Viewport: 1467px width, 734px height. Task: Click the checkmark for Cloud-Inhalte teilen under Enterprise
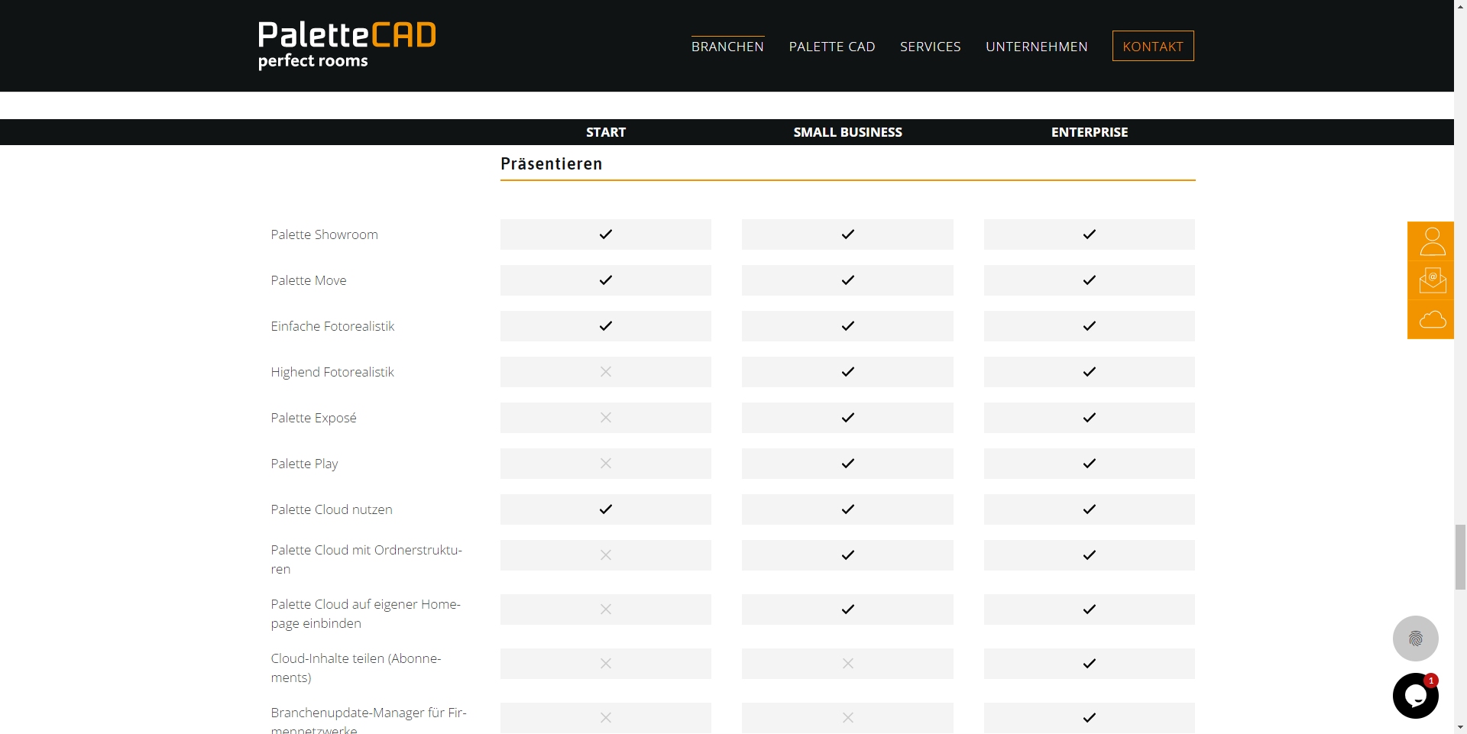click(1090, 664)
